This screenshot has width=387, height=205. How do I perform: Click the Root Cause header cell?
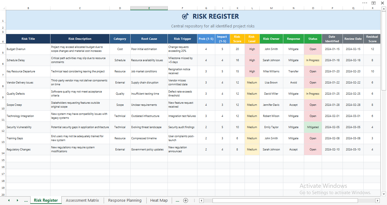click(x=149, y=39)
